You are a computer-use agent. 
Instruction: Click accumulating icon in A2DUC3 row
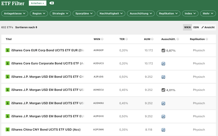(x=163, y=64)
